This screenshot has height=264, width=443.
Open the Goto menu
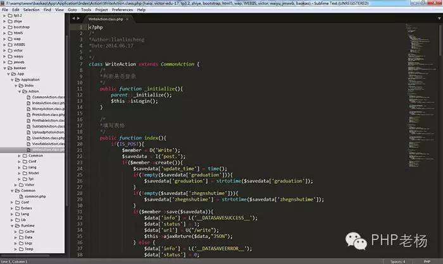pyautogui.click(x=72, y=9)
